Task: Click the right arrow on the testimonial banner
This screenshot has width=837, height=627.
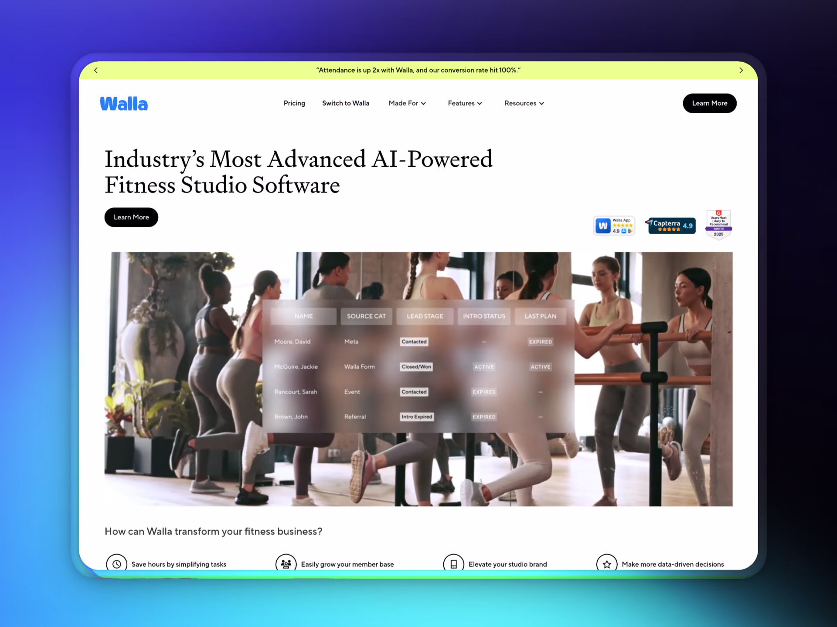Action: coord(741,70)
